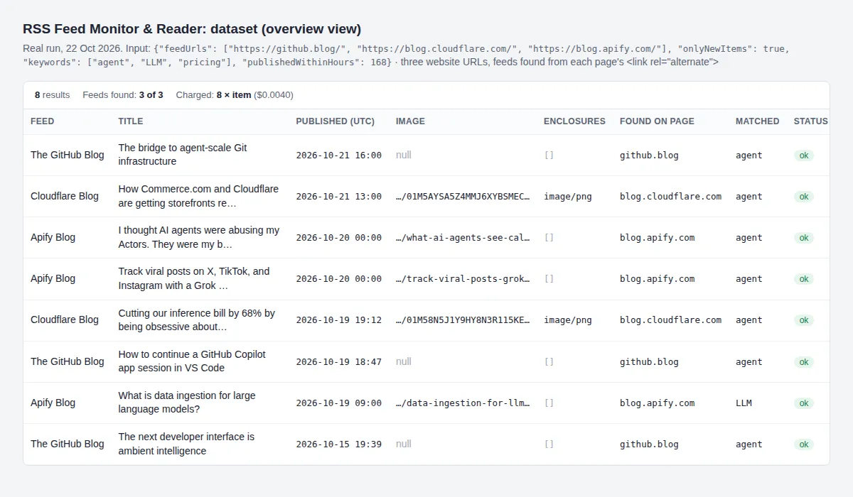
Task: Click Apify Blog feed in 'Track viral posts' row
Action: click(x=53, y=278)
